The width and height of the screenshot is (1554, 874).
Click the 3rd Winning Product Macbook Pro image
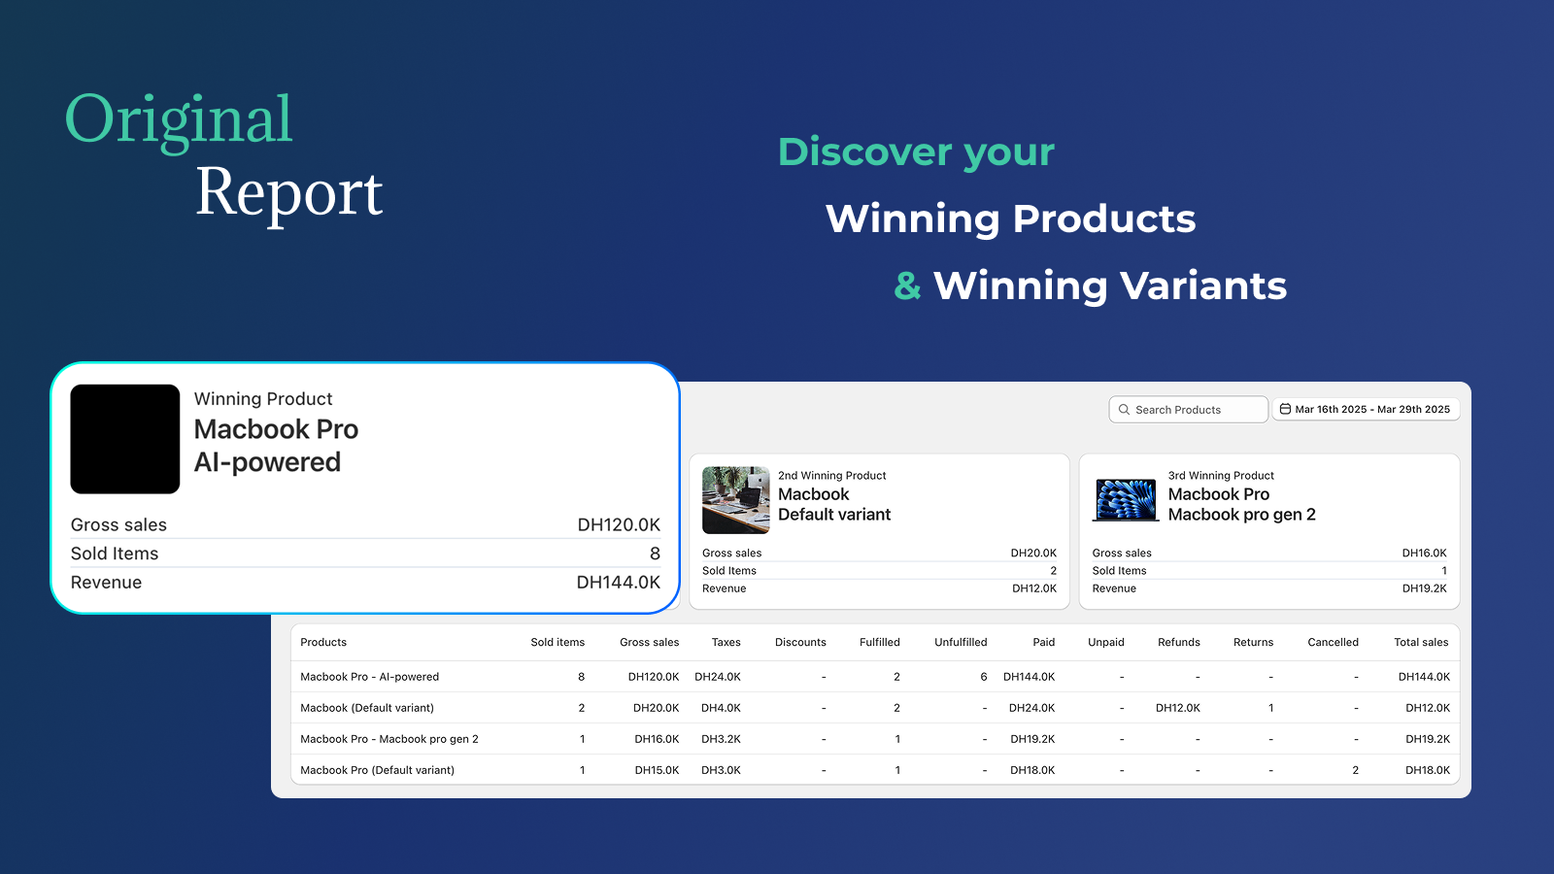[1126, 500]
